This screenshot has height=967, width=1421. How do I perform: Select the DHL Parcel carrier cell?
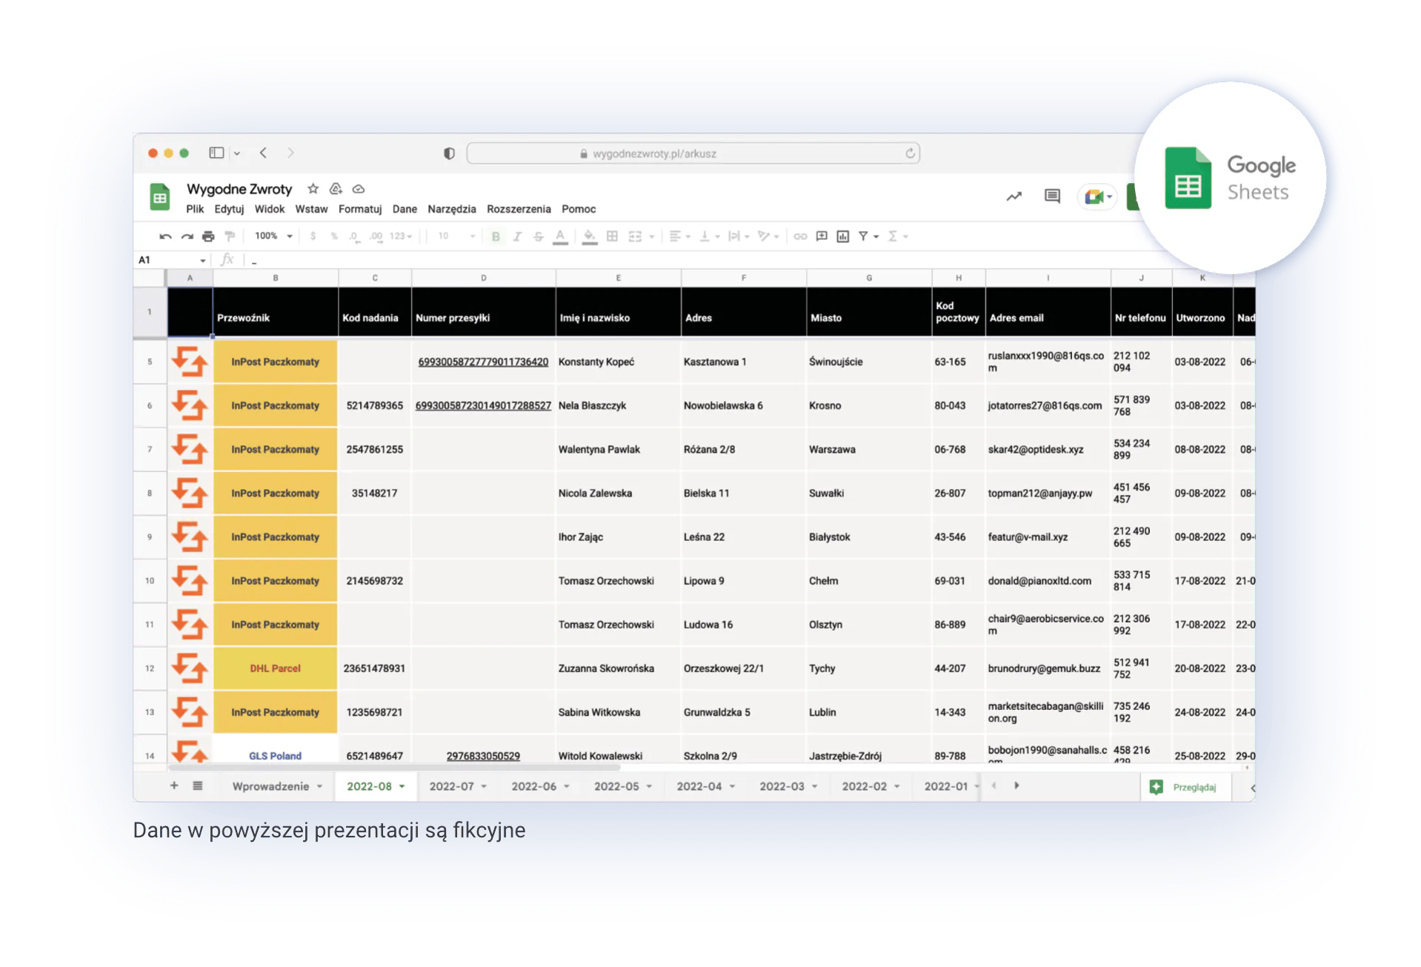(x=275, y=668)
